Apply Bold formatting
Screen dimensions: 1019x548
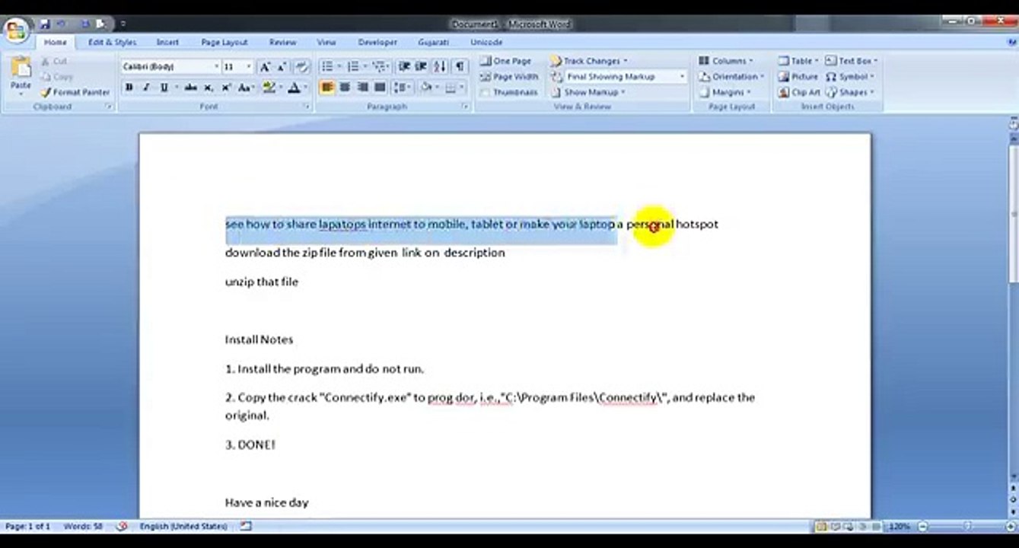pos(129,88)
